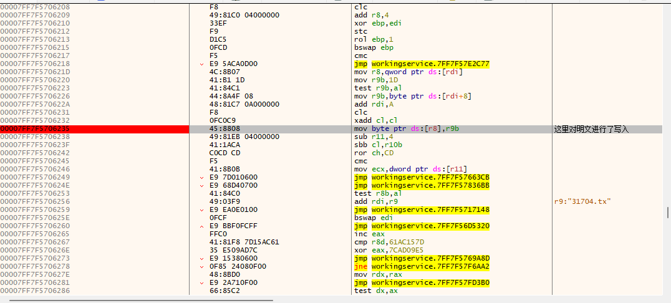Viewport: 671px width, 303px height.
Task: Select the xor ebp,edi instruction
Action: [378, 23]
